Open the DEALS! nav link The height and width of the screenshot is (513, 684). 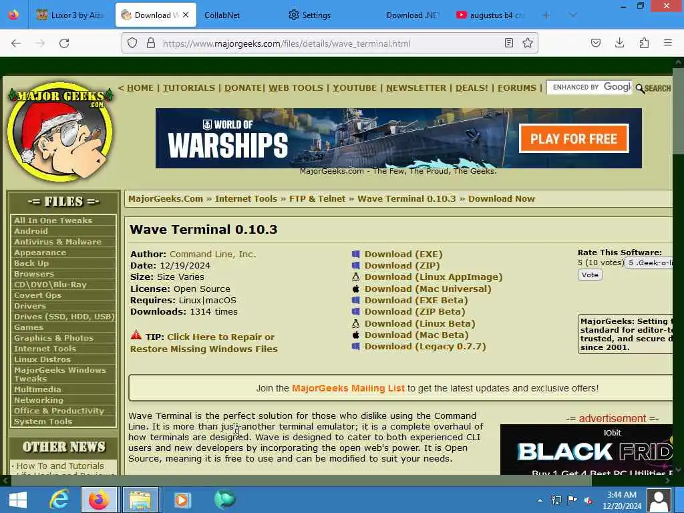pyautogui.click(x=472, y=88)
